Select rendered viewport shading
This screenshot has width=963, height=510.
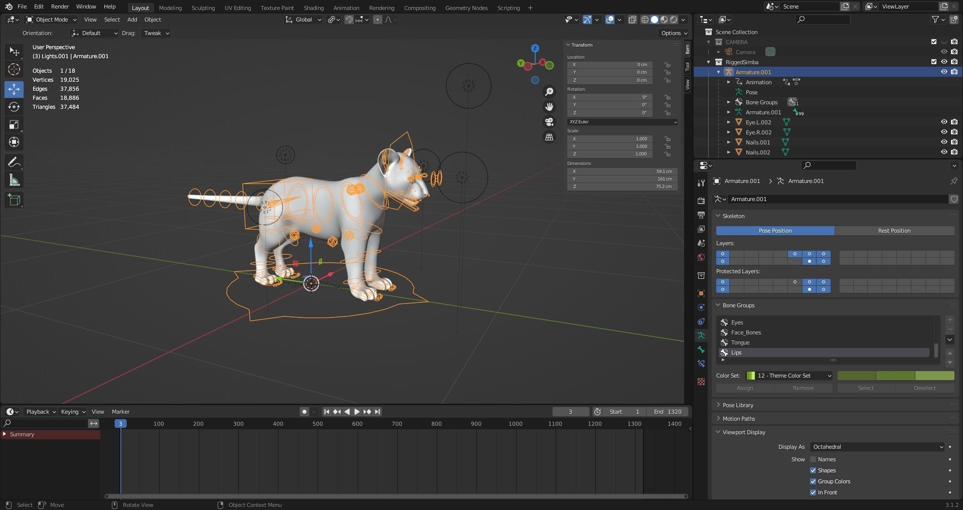coord(674,20)
